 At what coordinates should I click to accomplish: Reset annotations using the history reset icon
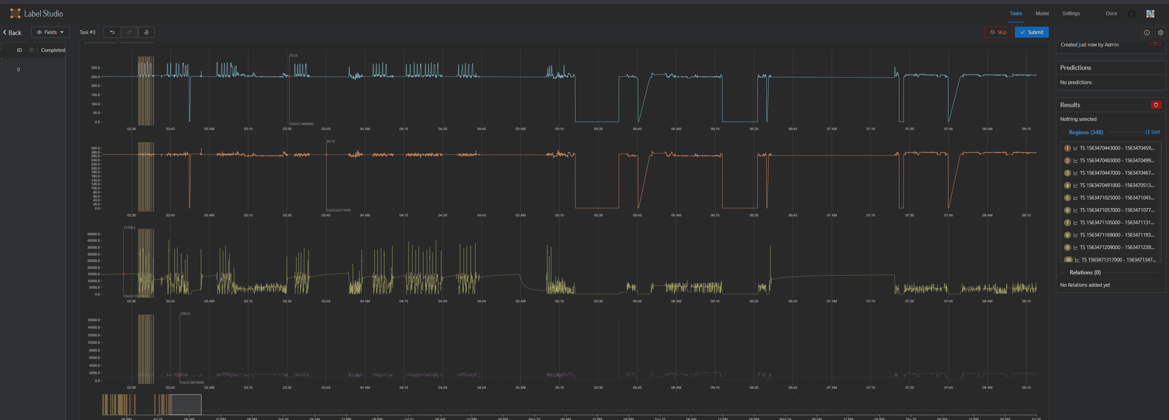[x=146, y=32]
